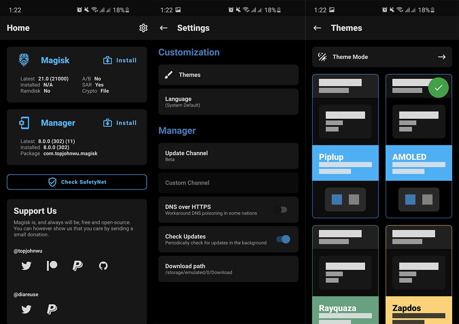459x324 pixels.
Task: Click the @diareuse label
Action: [x=26, y=294]
